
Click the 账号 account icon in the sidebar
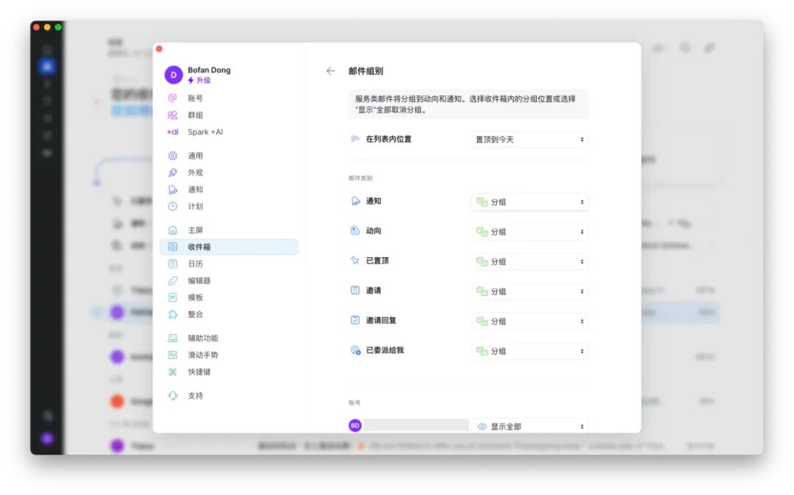173,98
